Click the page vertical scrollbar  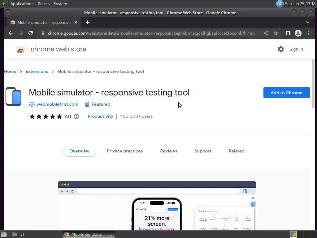(313, 84)
